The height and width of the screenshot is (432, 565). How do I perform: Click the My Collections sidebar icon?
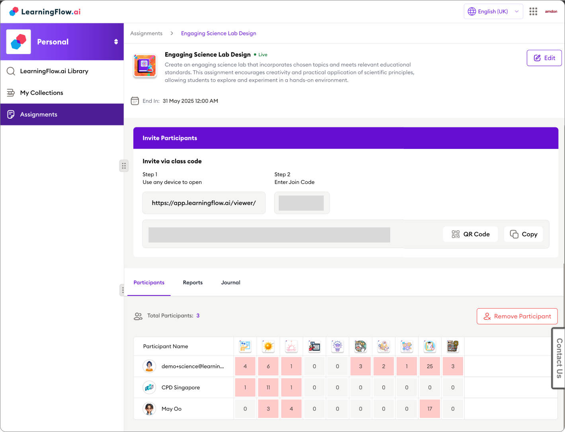tap(11, 92)
